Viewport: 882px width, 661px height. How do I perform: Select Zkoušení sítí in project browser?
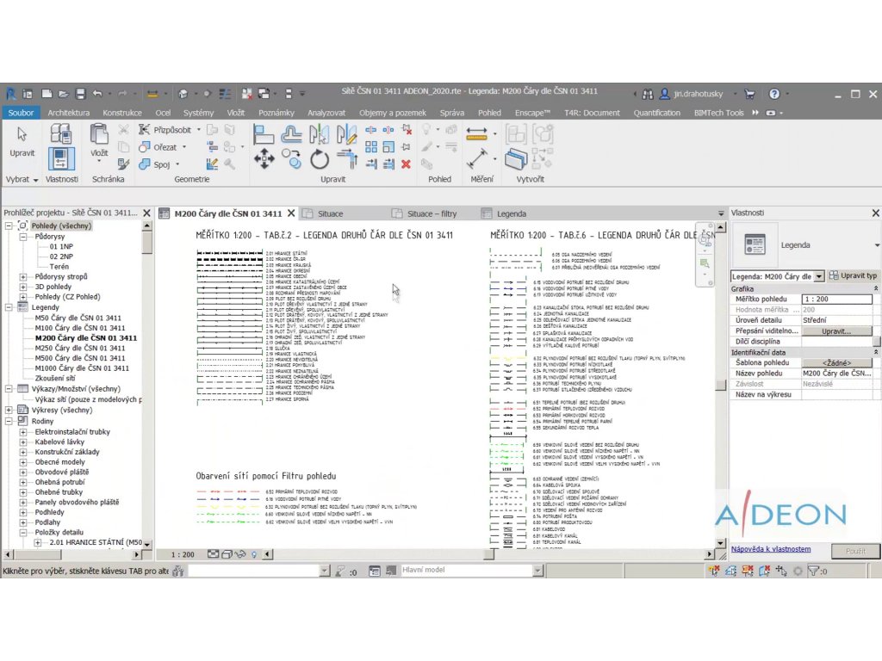tap(54, 379)
